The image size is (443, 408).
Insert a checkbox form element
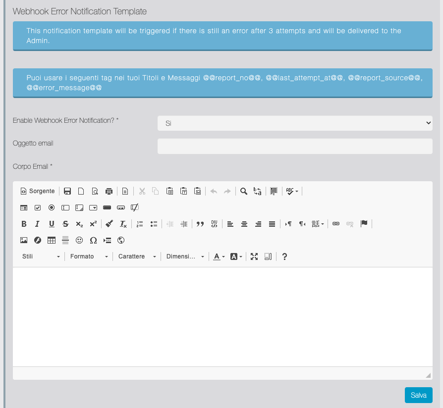click(38, 207)
